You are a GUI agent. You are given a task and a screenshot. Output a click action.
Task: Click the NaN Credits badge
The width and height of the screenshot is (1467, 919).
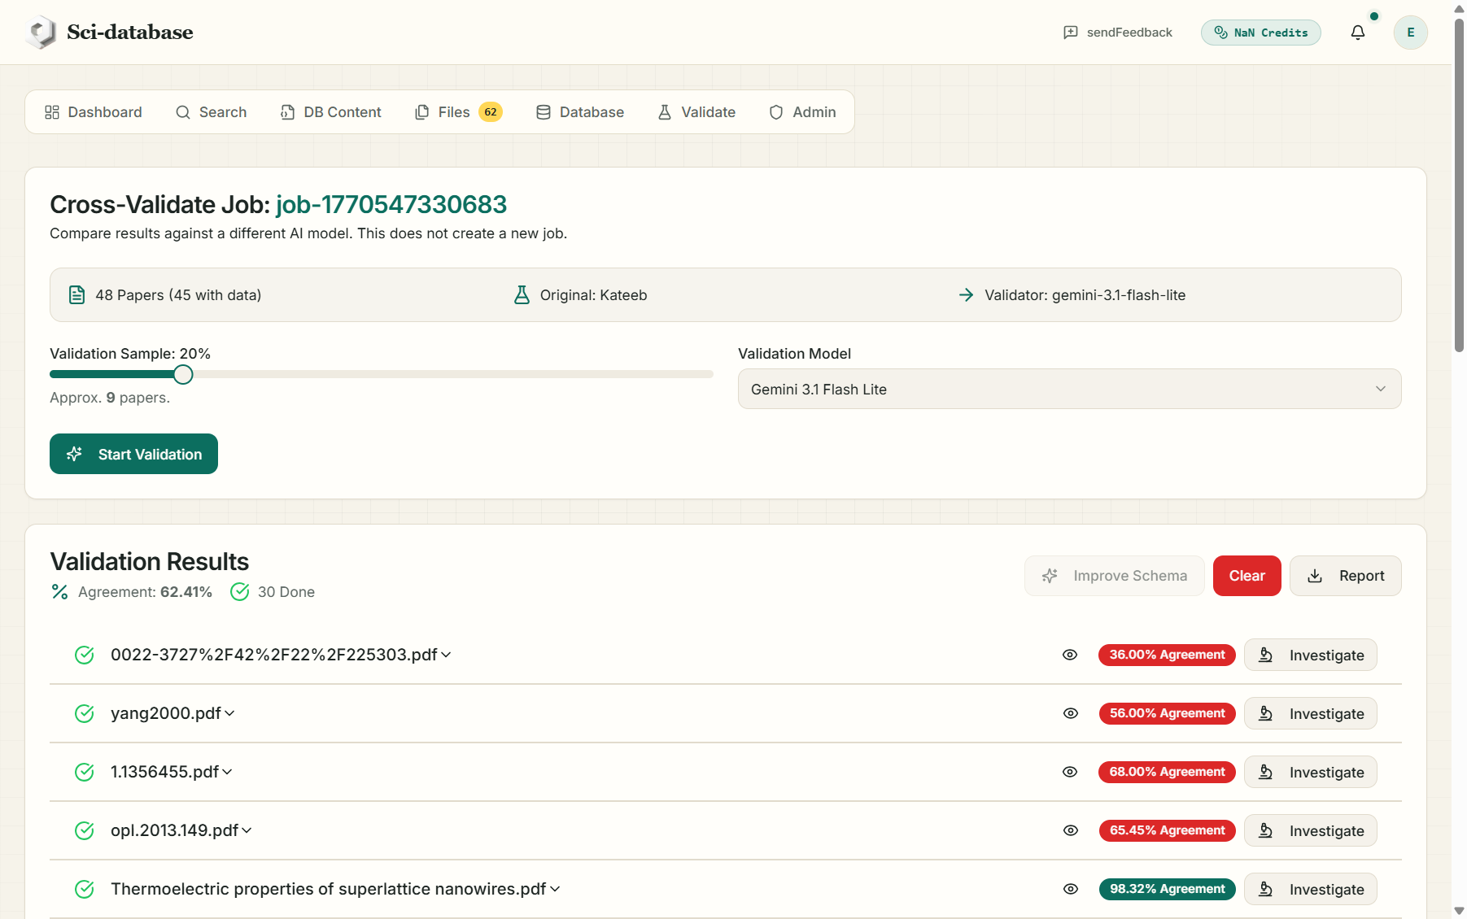coord(1260,33)
